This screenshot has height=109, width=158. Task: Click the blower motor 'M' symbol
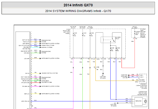click(x=146, y=101)
